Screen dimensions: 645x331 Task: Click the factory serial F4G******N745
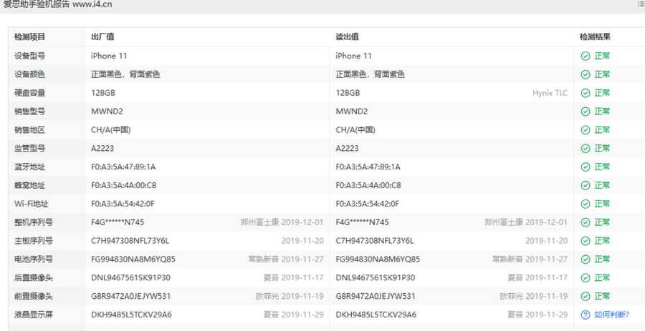click(x=118, y=222)
